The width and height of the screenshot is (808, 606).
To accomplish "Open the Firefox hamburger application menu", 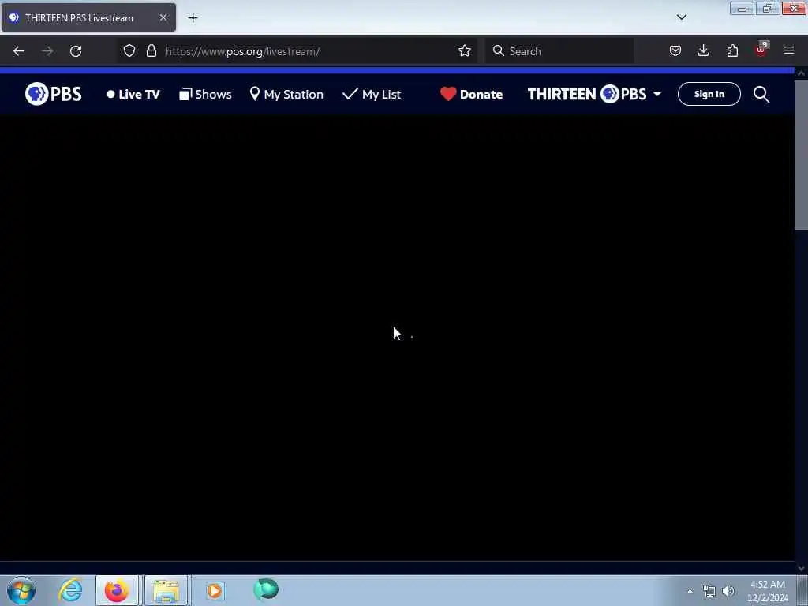I will point(789,51).
